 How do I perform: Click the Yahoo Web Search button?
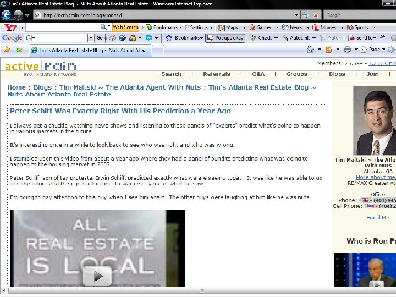(125, 27)
